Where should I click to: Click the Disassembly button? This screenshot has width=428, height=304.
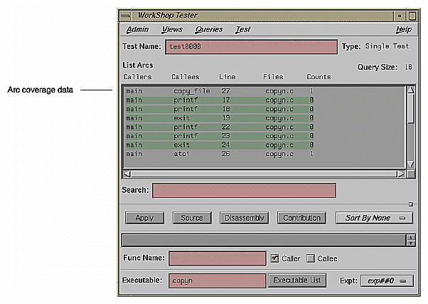coord(244,218)
